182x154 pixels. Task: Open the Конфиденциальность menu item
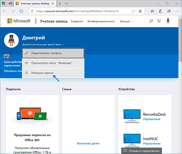pyautogui.click(x=101, y=21)
